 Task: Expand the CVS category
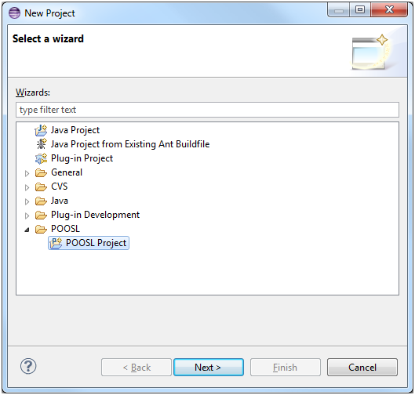pos(27,187)
